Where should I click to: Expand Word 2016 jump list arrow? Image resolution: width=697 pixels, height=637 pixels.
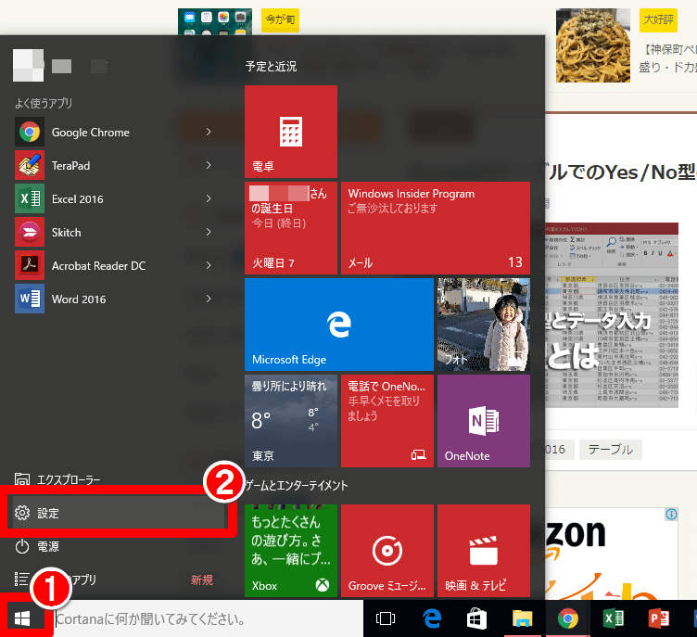click(x=209, y=299)
